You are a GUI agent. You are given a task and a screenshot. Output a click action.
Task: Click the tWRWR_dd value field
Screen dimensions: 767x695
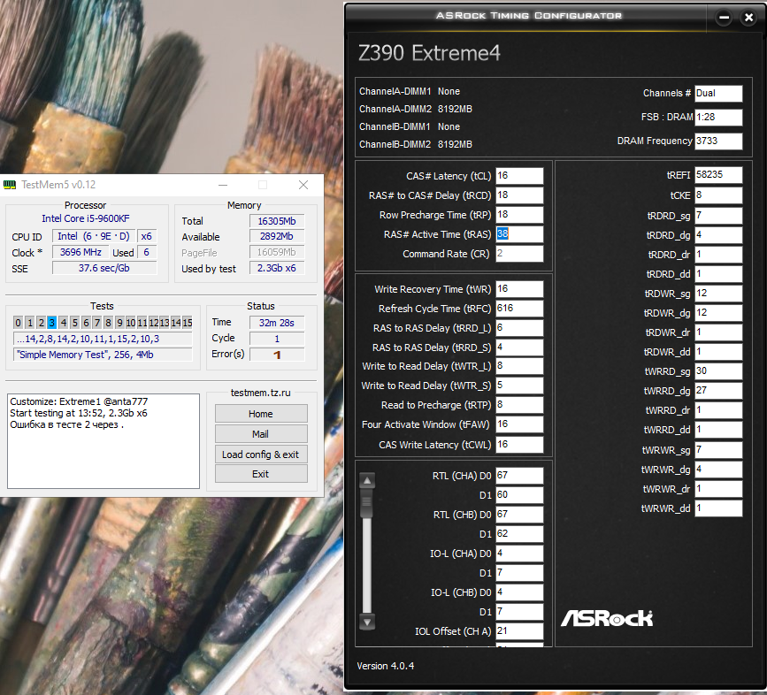coord(718,508)
